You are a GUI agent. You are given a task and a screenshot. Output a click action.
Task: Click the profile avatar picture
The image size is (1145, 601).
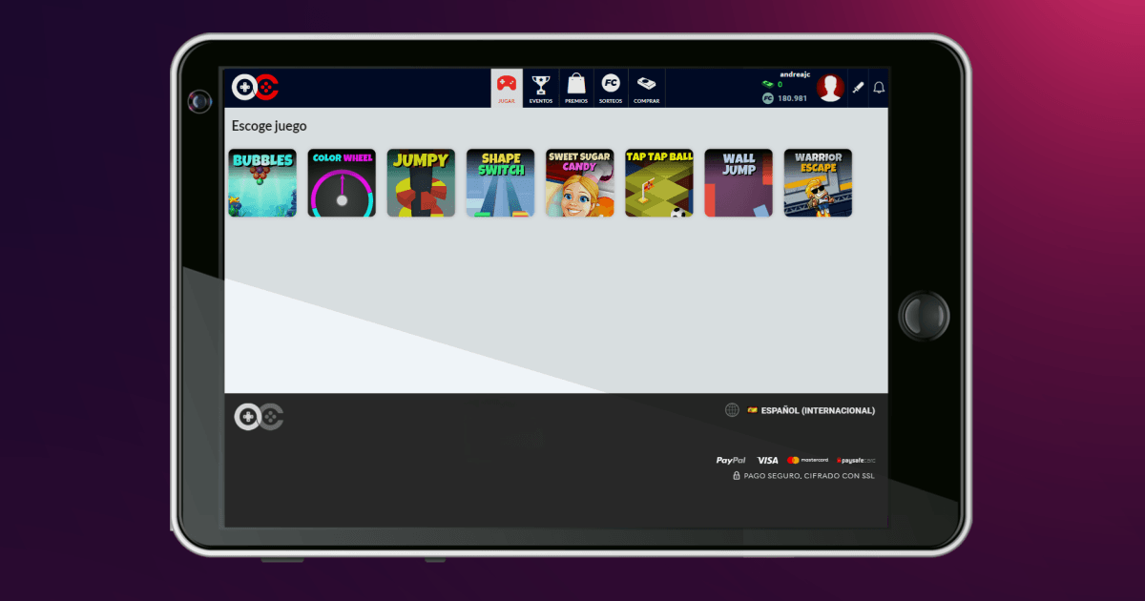(830, 87)
